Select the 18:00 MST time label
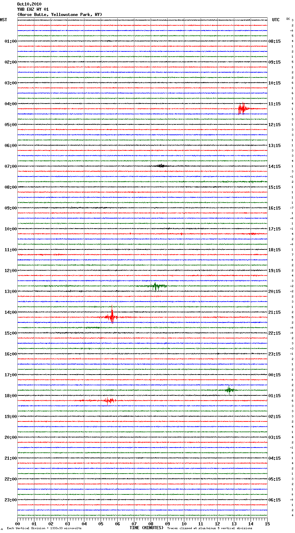 (11, 396)
